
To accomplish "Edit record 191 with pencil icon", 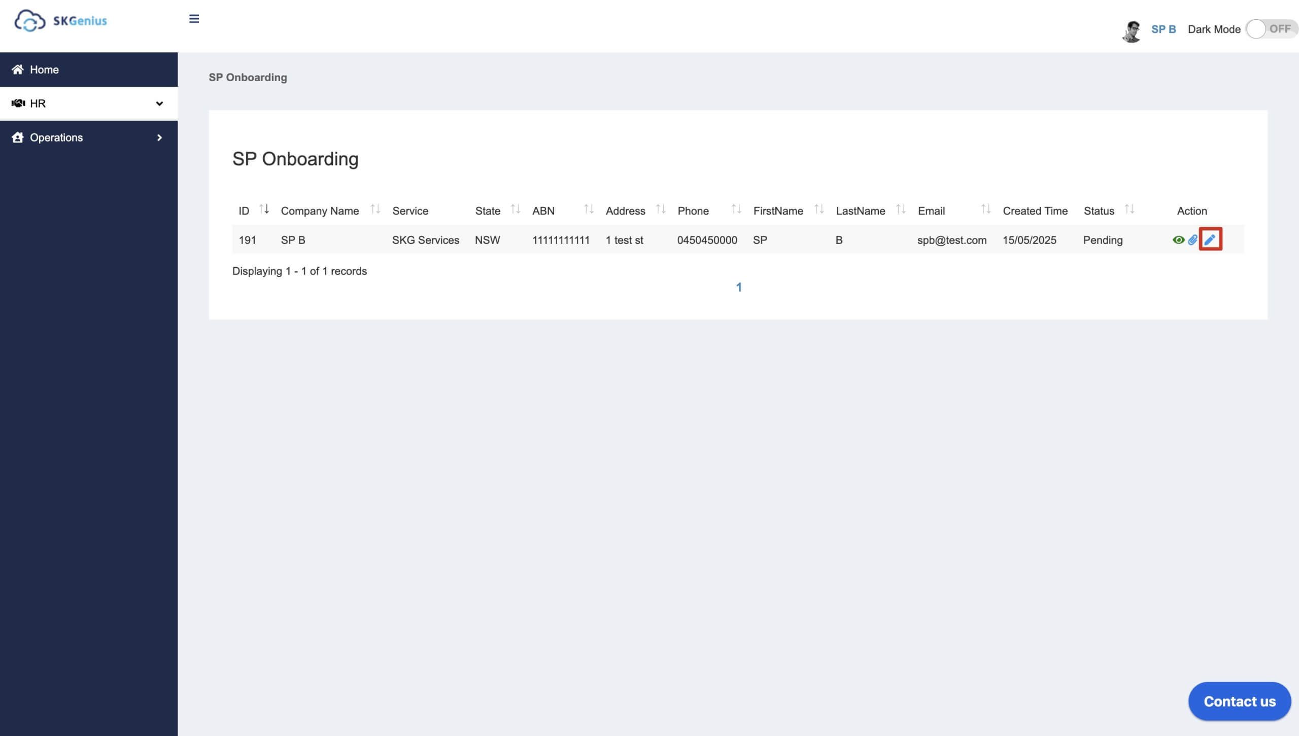I will pyautogui.click(x=1210, y=239).
